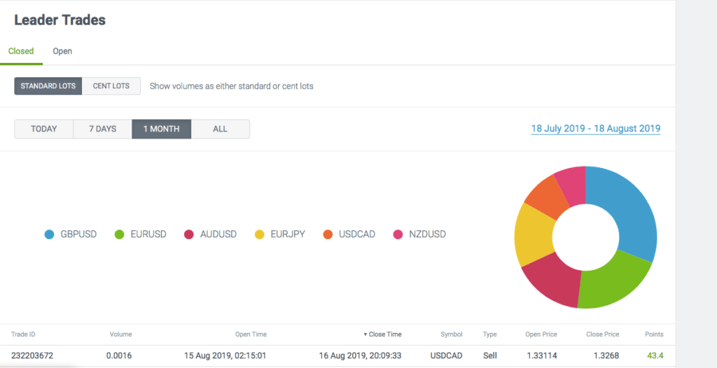The height and width of the screenshot is (368, 717).
Task: Click the AUDUSD red legend dot
Action: pos(188,234)
